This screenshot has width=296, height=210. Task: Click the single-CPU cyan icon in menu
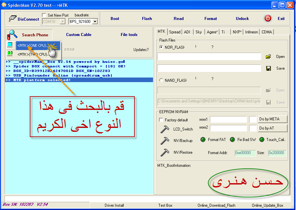point(10,44)
